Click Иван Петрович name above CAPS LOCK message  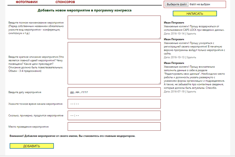click(x=174, y=22)
